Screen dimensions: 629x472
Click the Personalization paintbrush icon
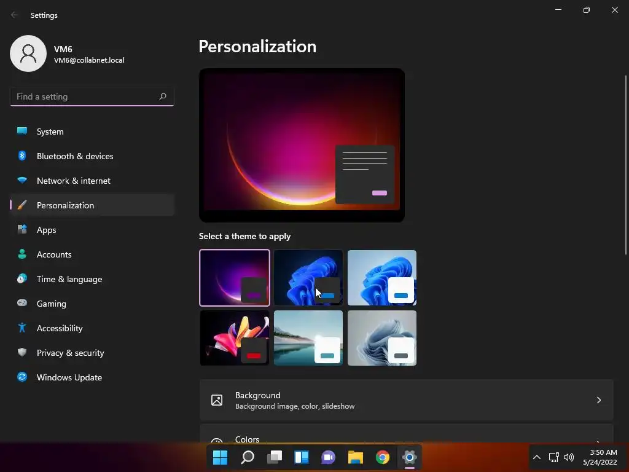[x=22, y=205]
